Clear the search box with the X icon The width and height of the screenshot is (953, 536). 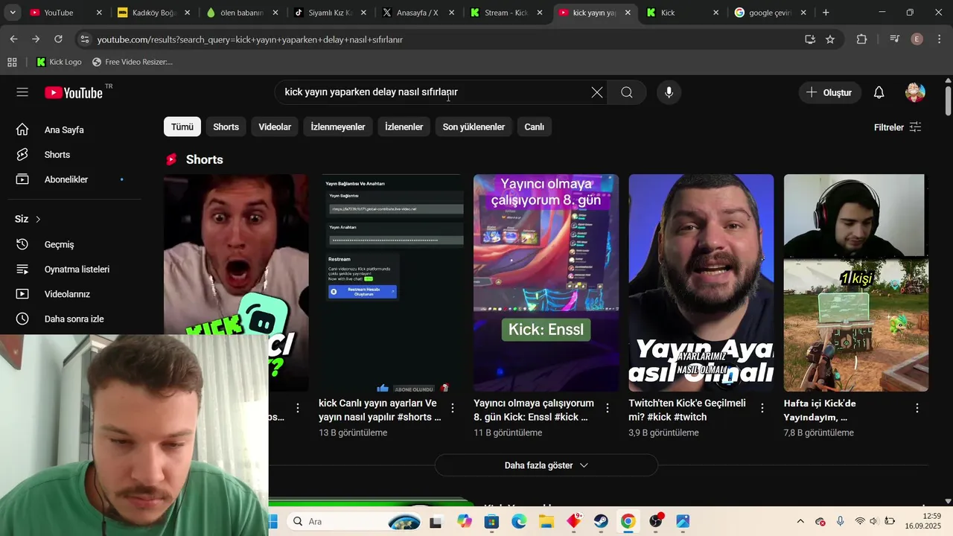(597, 92)
